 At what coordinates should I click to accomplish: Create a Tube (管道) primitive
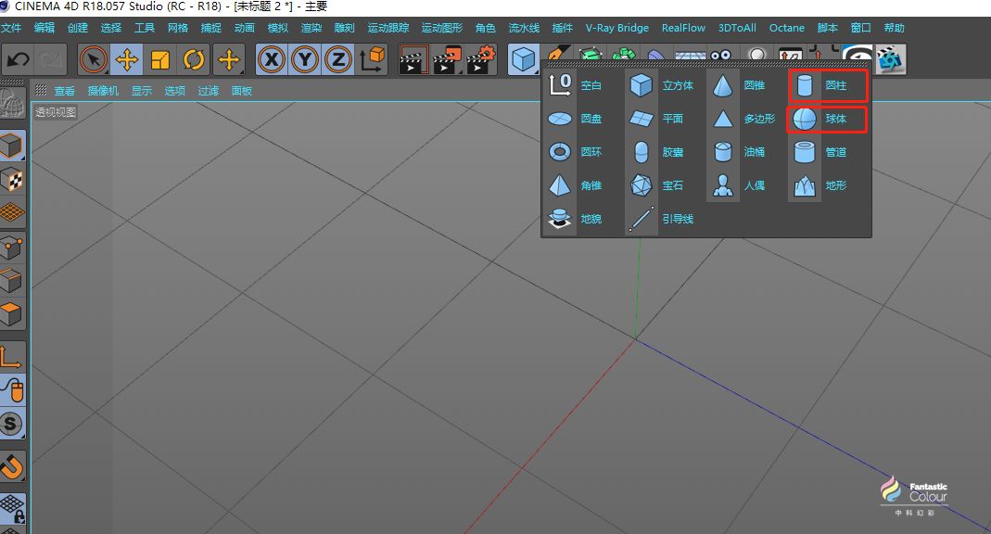pos(819,152)
